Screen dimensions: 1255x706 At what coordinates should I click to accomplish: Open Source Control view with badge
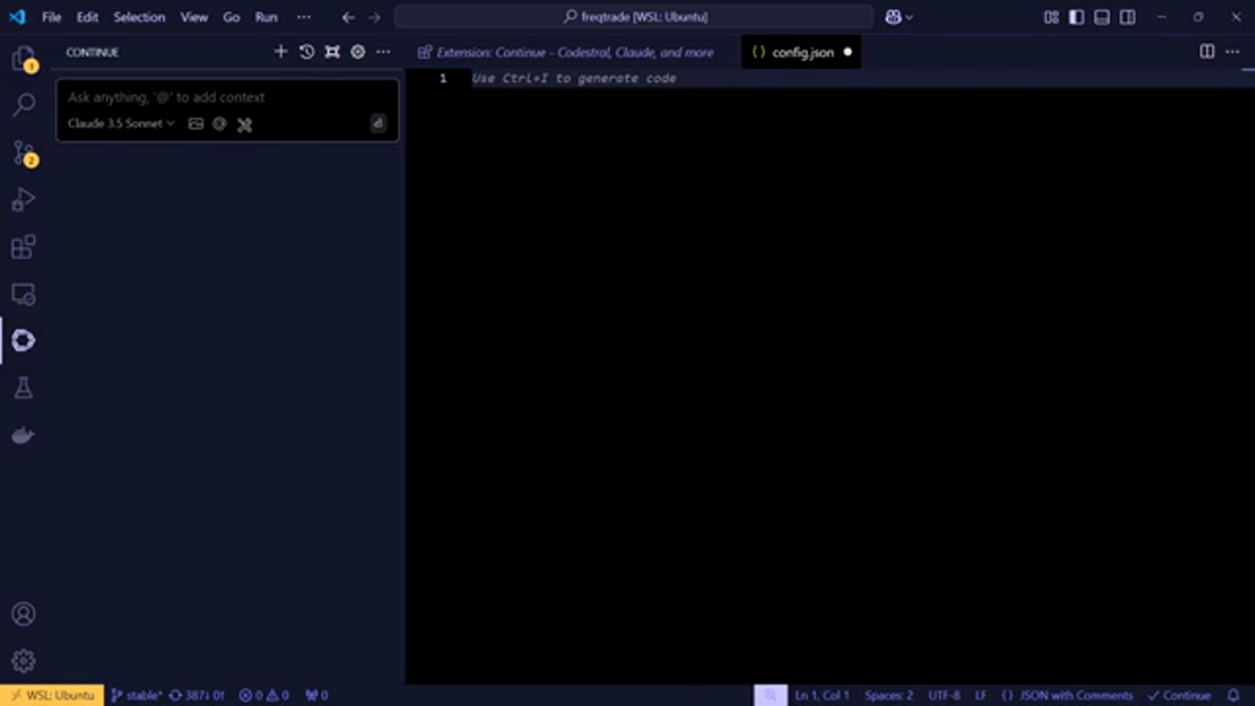[x=24, y=153]
